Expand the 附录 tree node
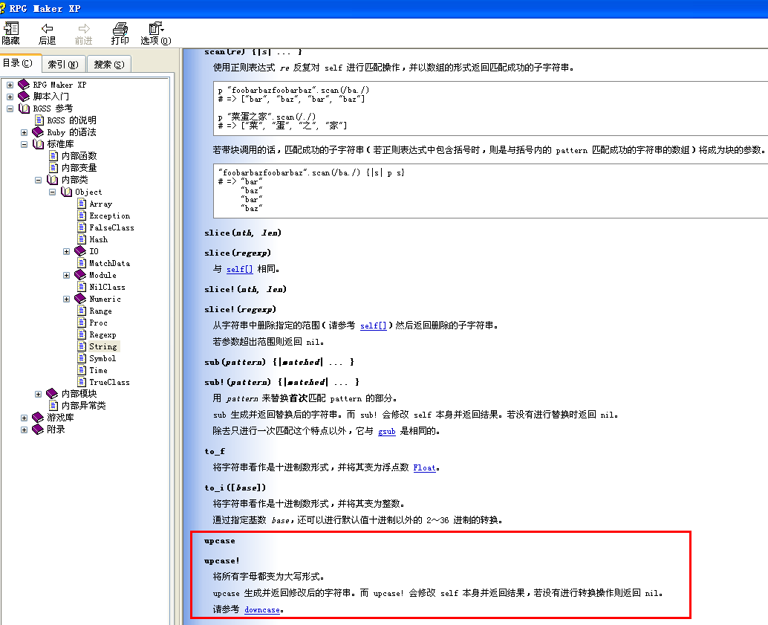The height and width of the screenshot is (625, 768). (x=24, y=430)
